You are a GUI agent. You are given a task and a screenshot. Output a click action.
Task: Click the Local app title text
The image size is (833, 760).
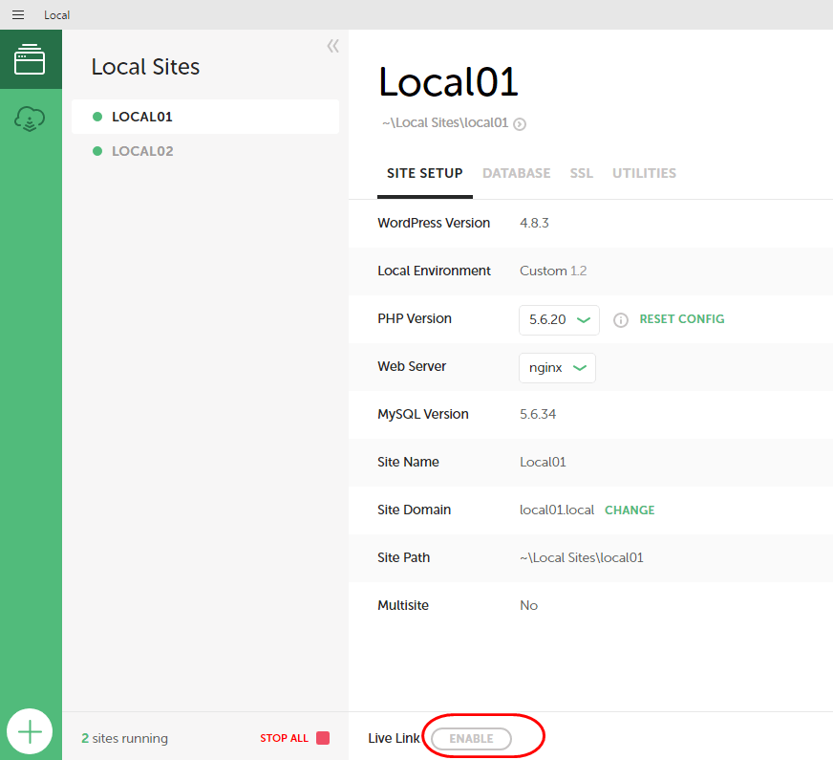click(57, 15)
